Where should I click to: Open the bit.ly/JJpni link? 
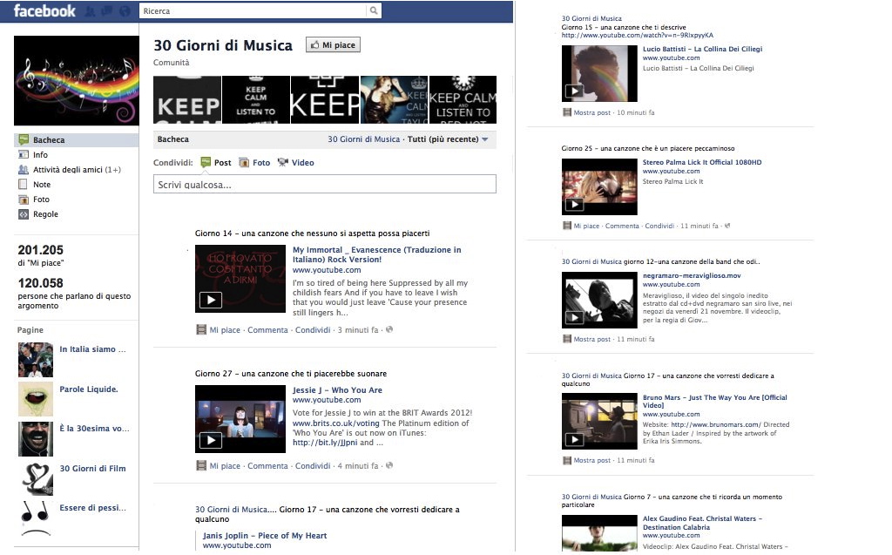[325, 443]
